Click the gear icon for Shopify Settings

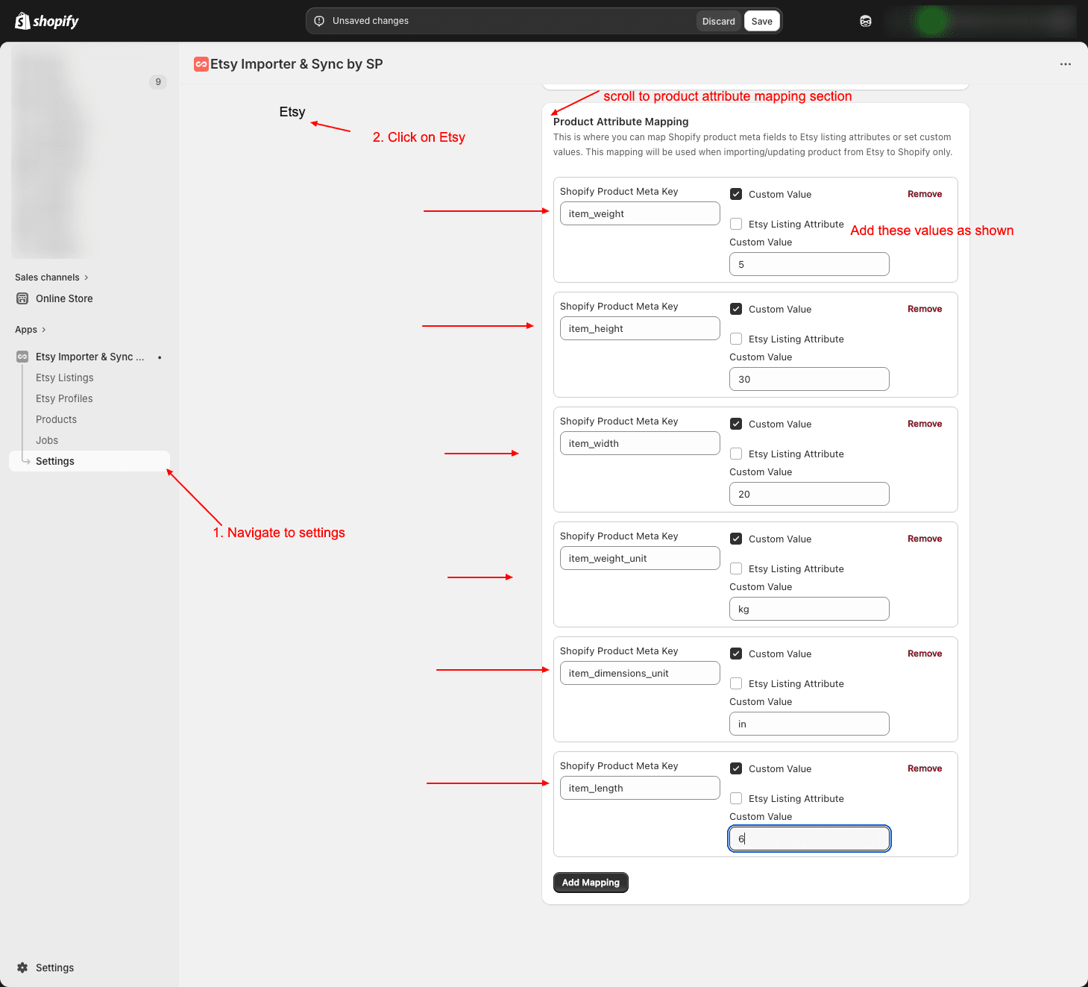point(22,968)
